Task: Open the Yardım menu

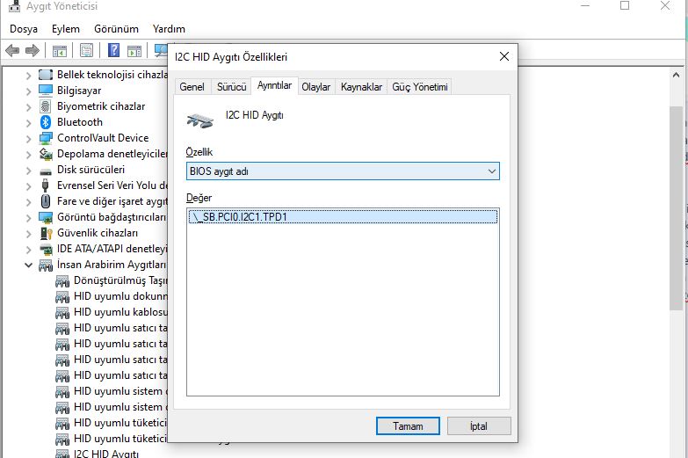Action: [169, 29]
